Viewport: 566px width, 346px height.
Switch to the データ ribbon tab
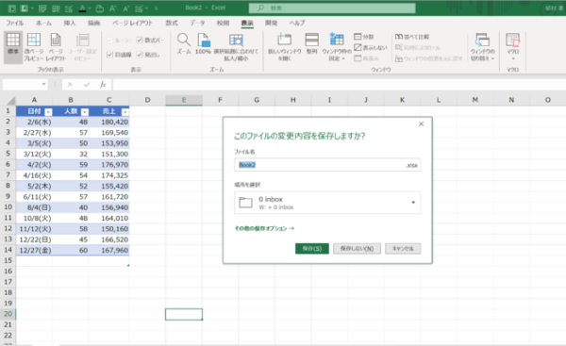pos(197,23)
